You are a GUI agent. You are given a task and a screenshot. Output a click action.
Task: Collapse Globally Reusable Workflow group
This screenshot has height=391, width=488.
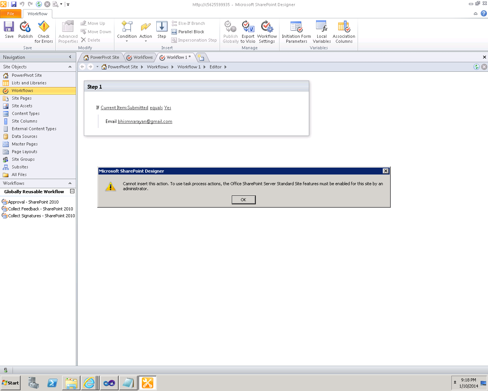[x=72, y=191]
